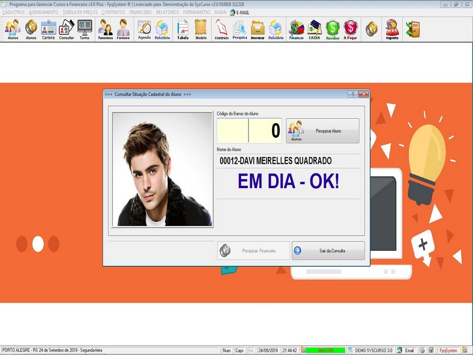Click the green MASTER user indicator
Image resolution: width=473 pixels, height=355 pixels.
pos(325,350)
